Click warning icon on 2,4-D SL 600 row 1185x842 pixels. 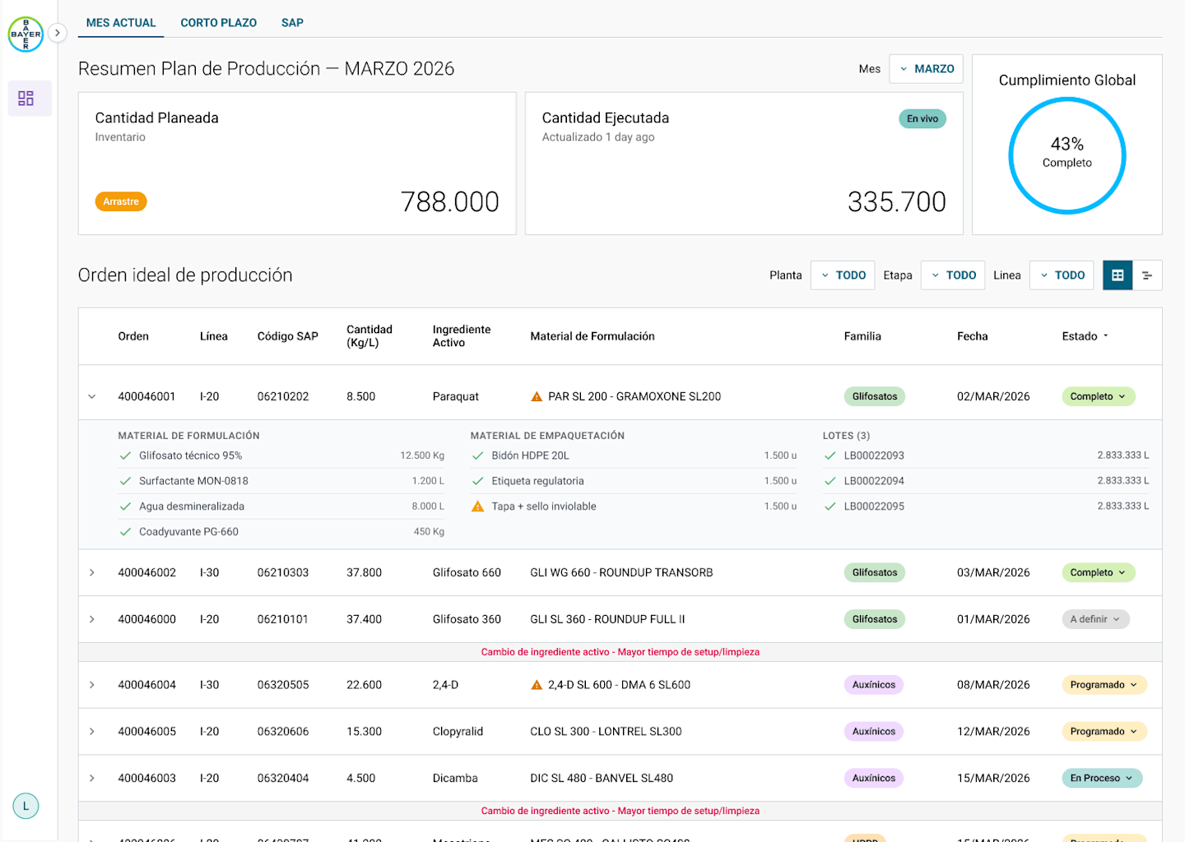pyautogui.click(x=537, y=685)
